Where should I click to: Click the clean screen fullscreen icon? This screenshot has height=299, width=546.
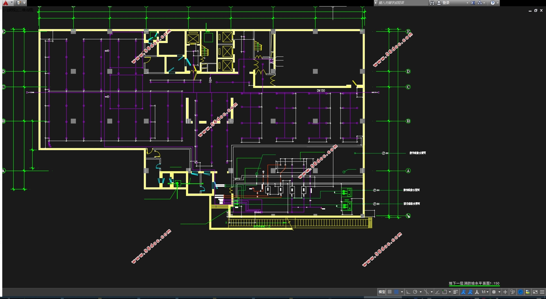coord(535,292)
